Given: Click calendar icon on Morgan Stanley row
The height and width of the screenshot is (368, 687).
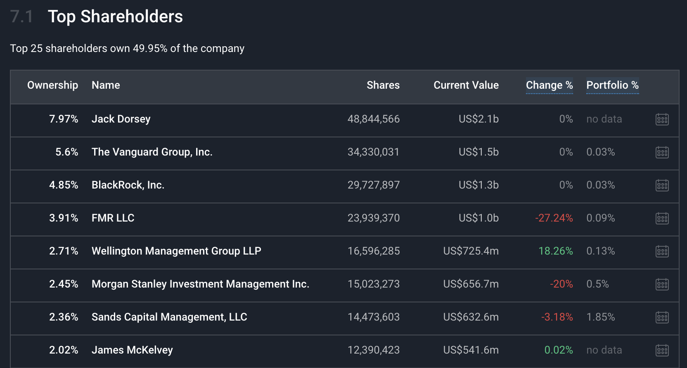Looking at the screenshot, I should (662, 284).
